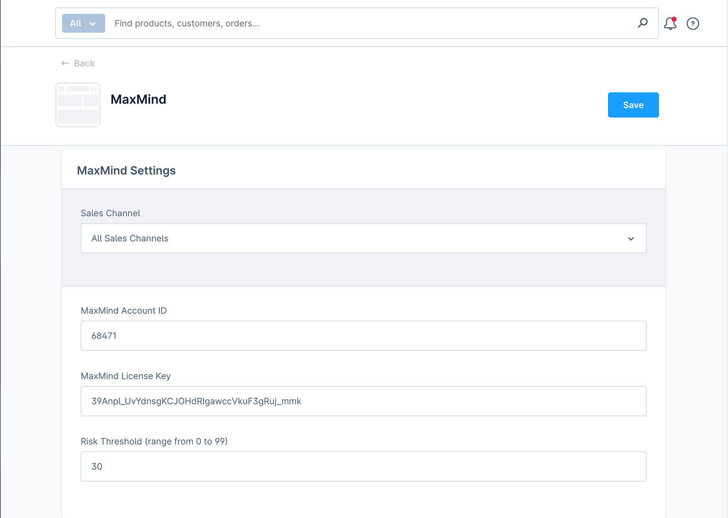Click the MaxMind Settings card header
Image resolution: width=728 pixels, height=518 pixels.
pos(126,171)
